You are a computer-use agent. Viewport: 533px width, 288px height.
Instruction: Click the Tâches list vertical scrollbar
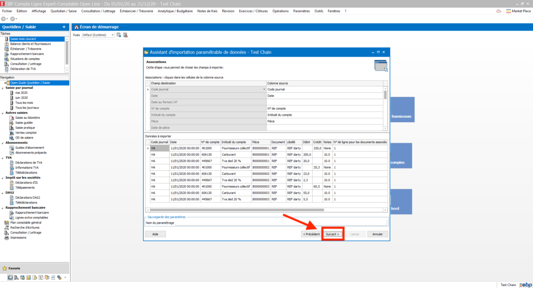pos(67,52)
